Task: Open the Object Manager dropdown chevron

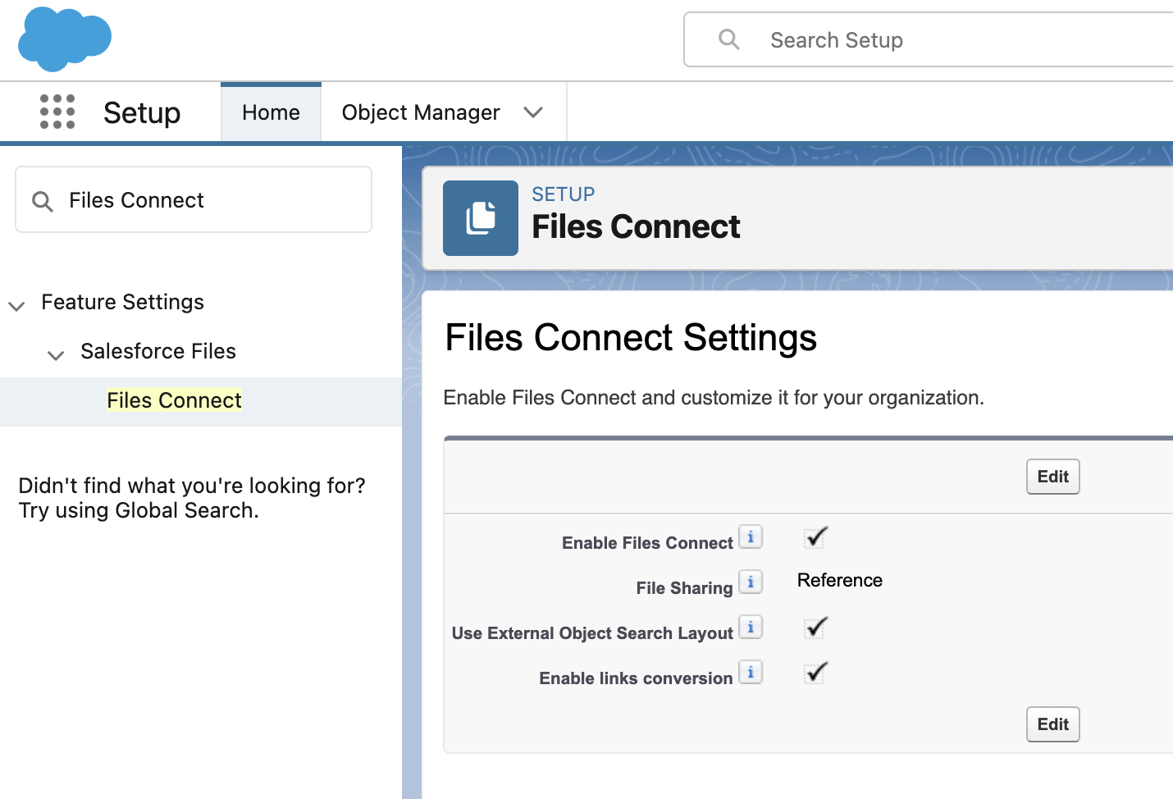Action: pyautogui.click(x=533, y=112)
